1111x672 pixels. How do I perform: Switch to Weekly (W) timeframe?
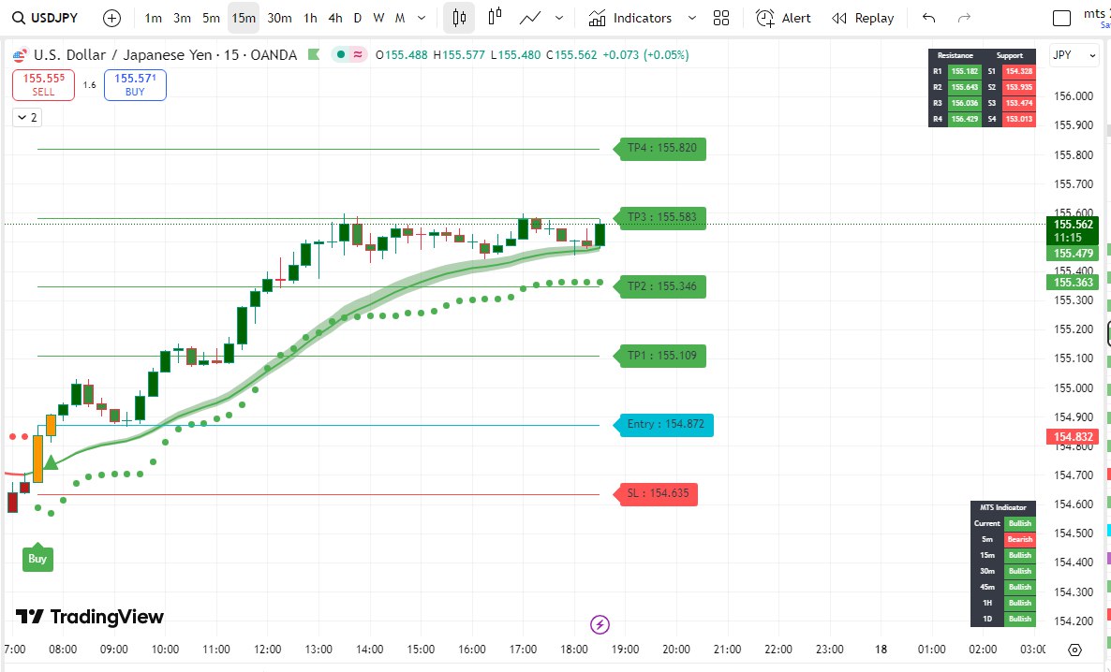coord(378,18)
